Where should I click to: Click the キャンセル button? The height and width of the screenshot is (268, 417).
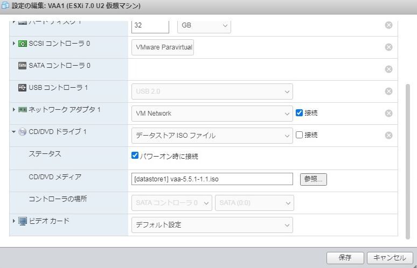(390, 258)
